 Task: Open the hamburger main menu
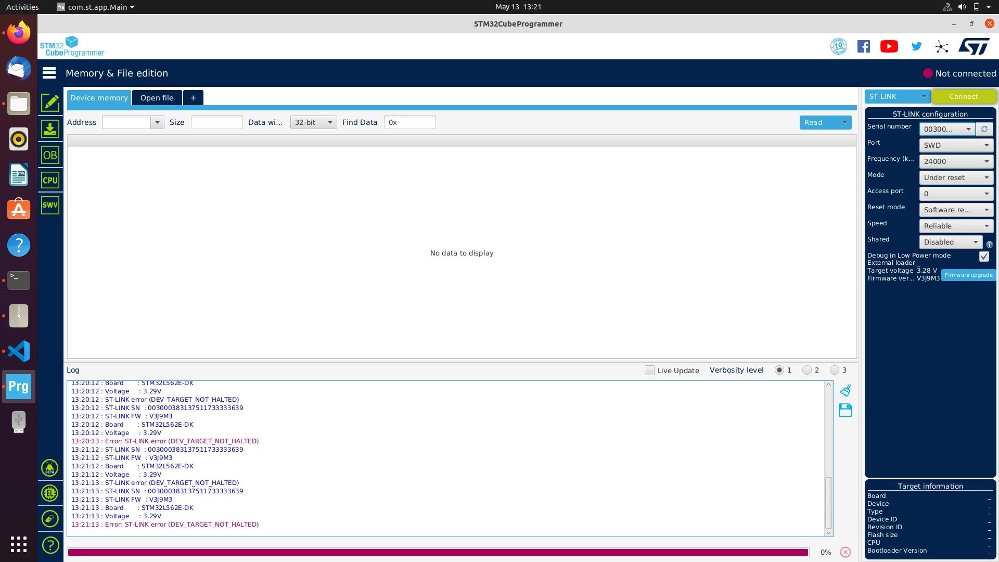(x=49, y=73)
